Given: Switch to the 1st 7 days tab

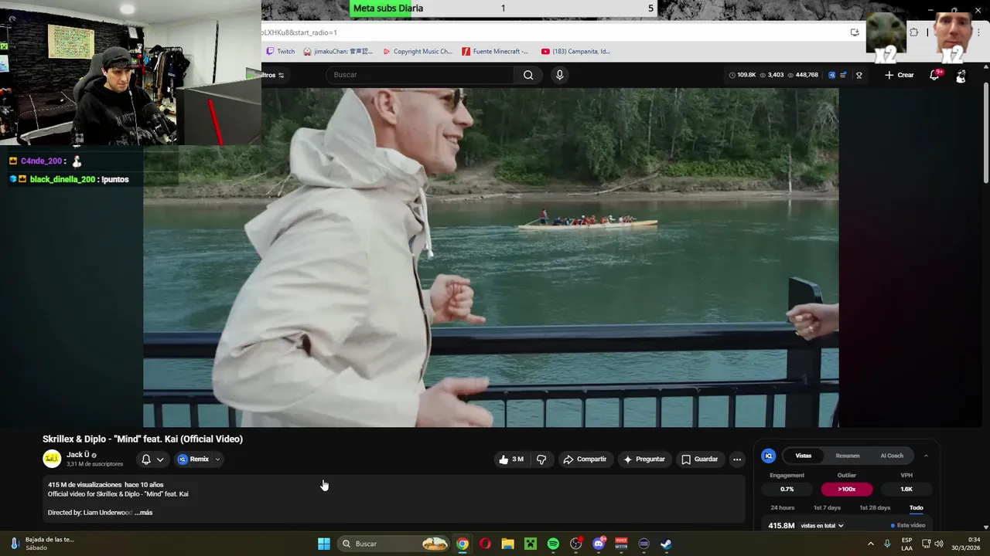Looking at the screenshot, I should click(x=827, y=507).
